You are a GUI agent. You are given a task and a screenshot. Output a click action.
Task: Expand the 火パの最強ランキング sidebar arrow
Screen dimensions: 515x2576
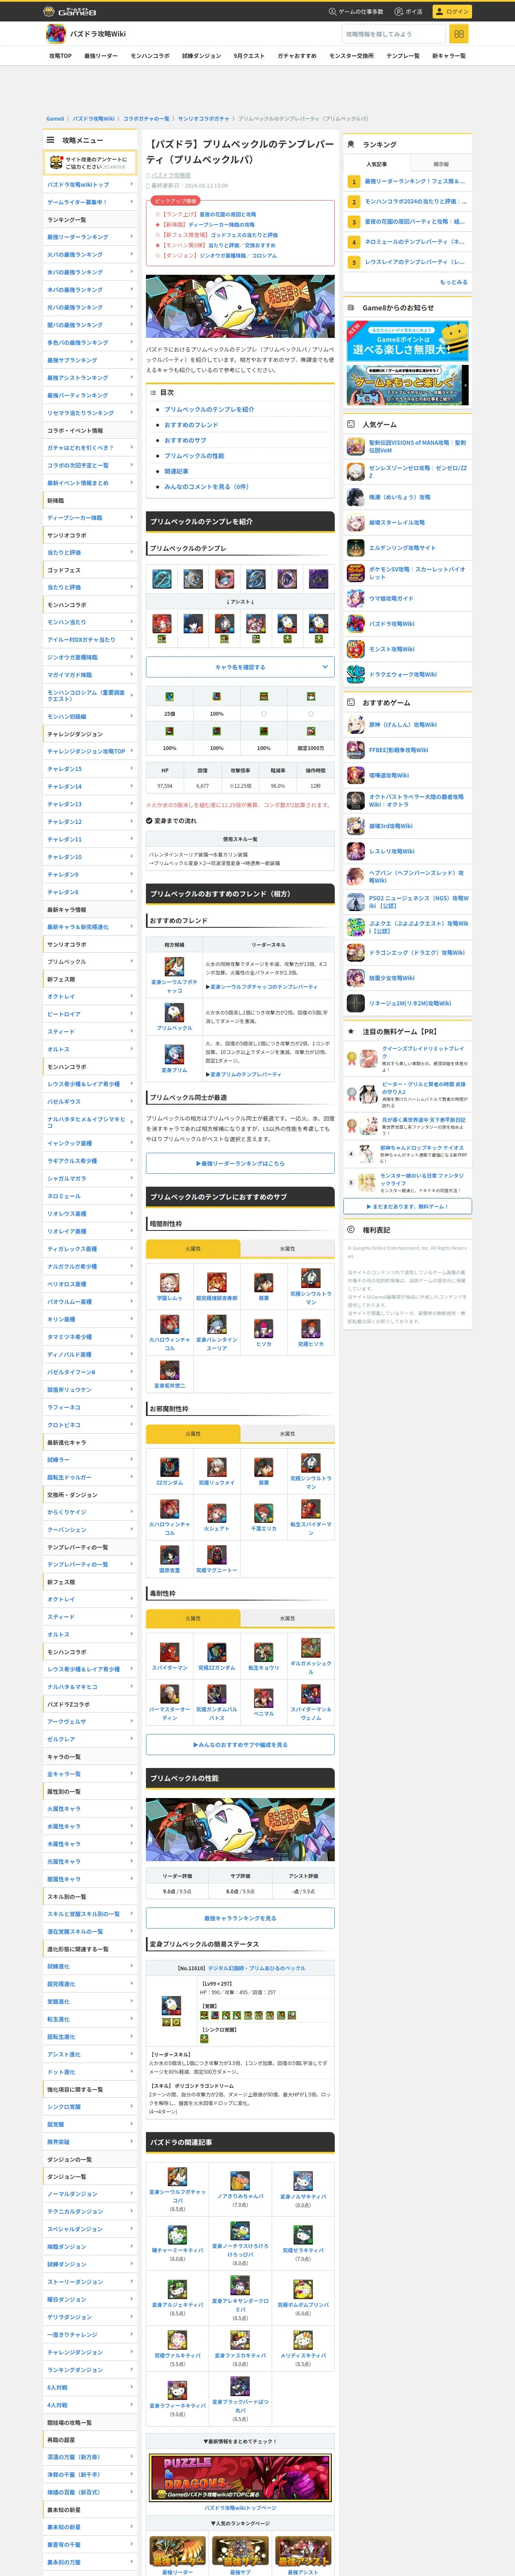point(132,254)
